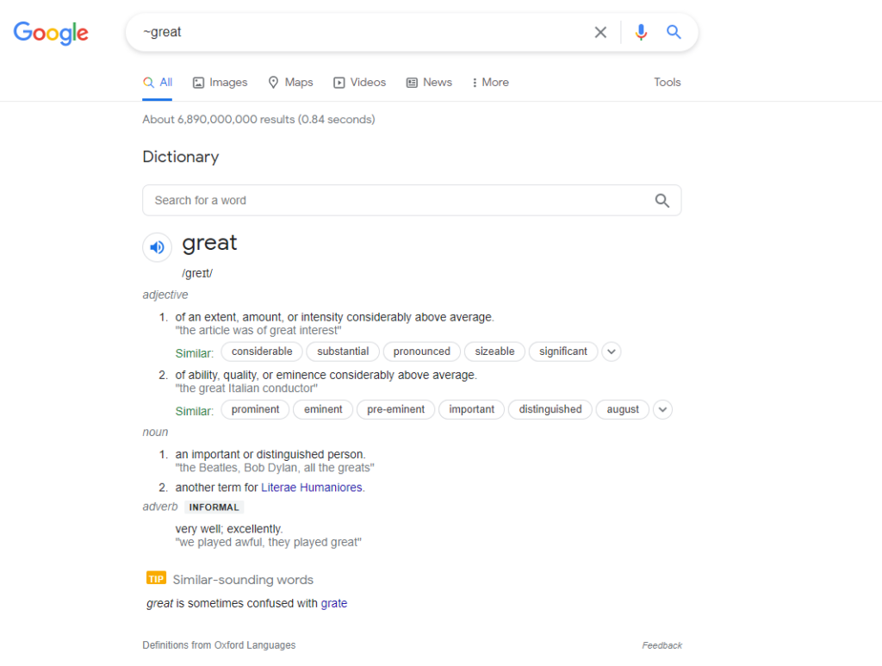Follow the 'grate' link

click(x=334, y=604)
